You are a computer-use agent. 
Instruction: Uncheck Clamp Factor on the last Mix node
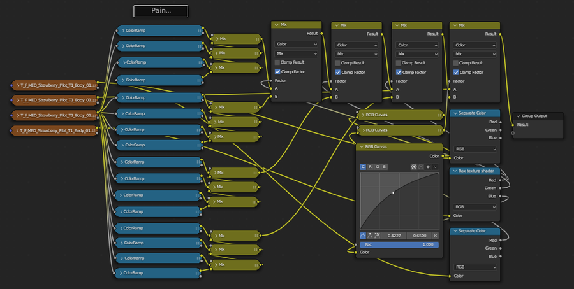tap(456, 72)
